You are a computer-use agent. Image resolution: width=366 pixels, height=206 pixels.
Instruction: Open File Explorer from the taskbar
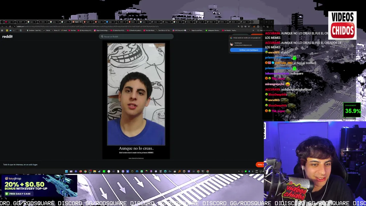95,171
